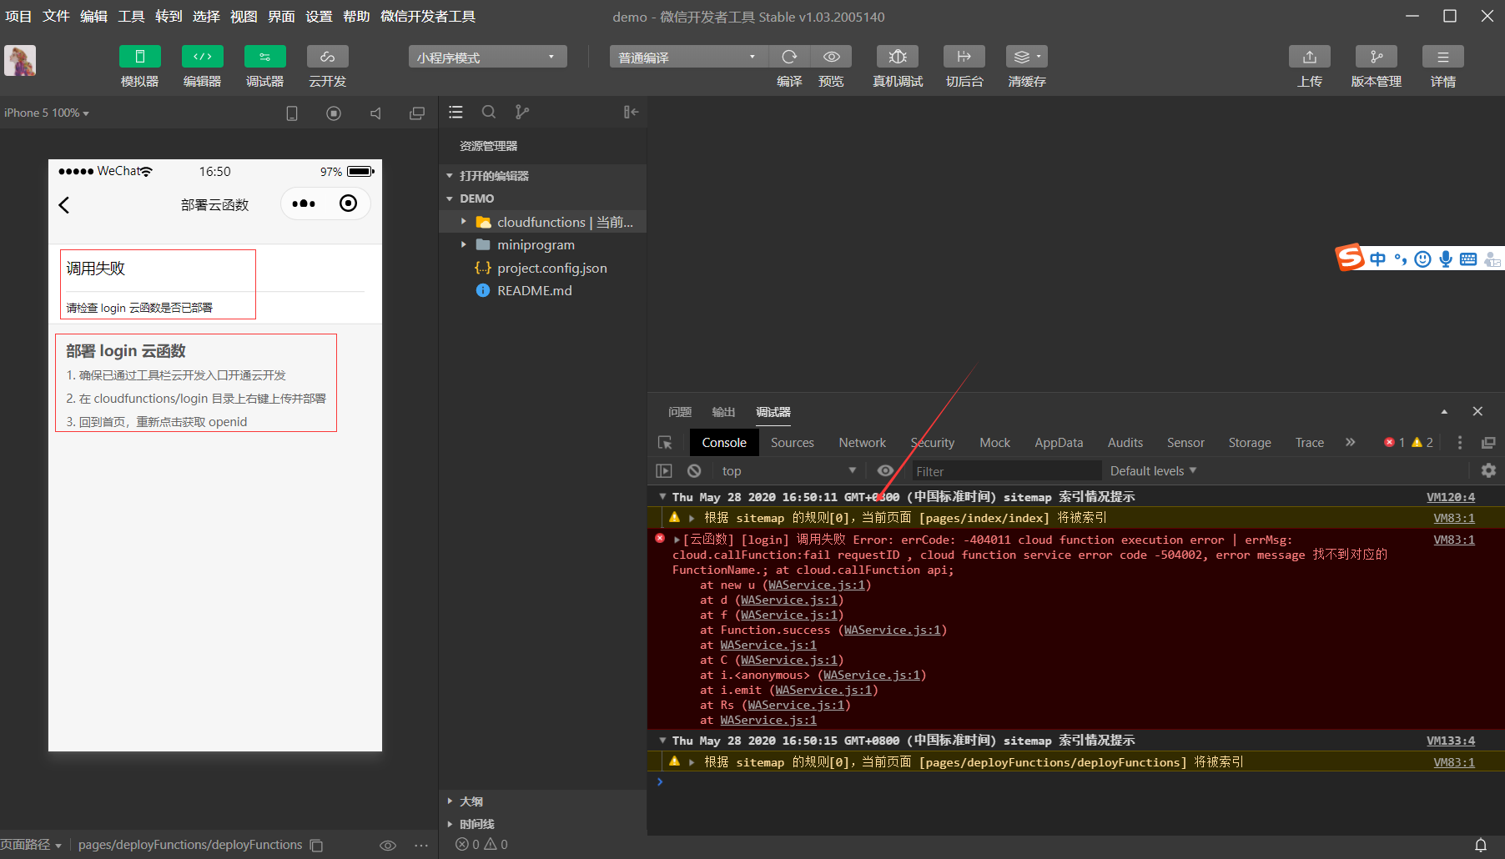
Task: Toggle the simulator (模拟器) panel button
Action: click(x=139, y=57)
